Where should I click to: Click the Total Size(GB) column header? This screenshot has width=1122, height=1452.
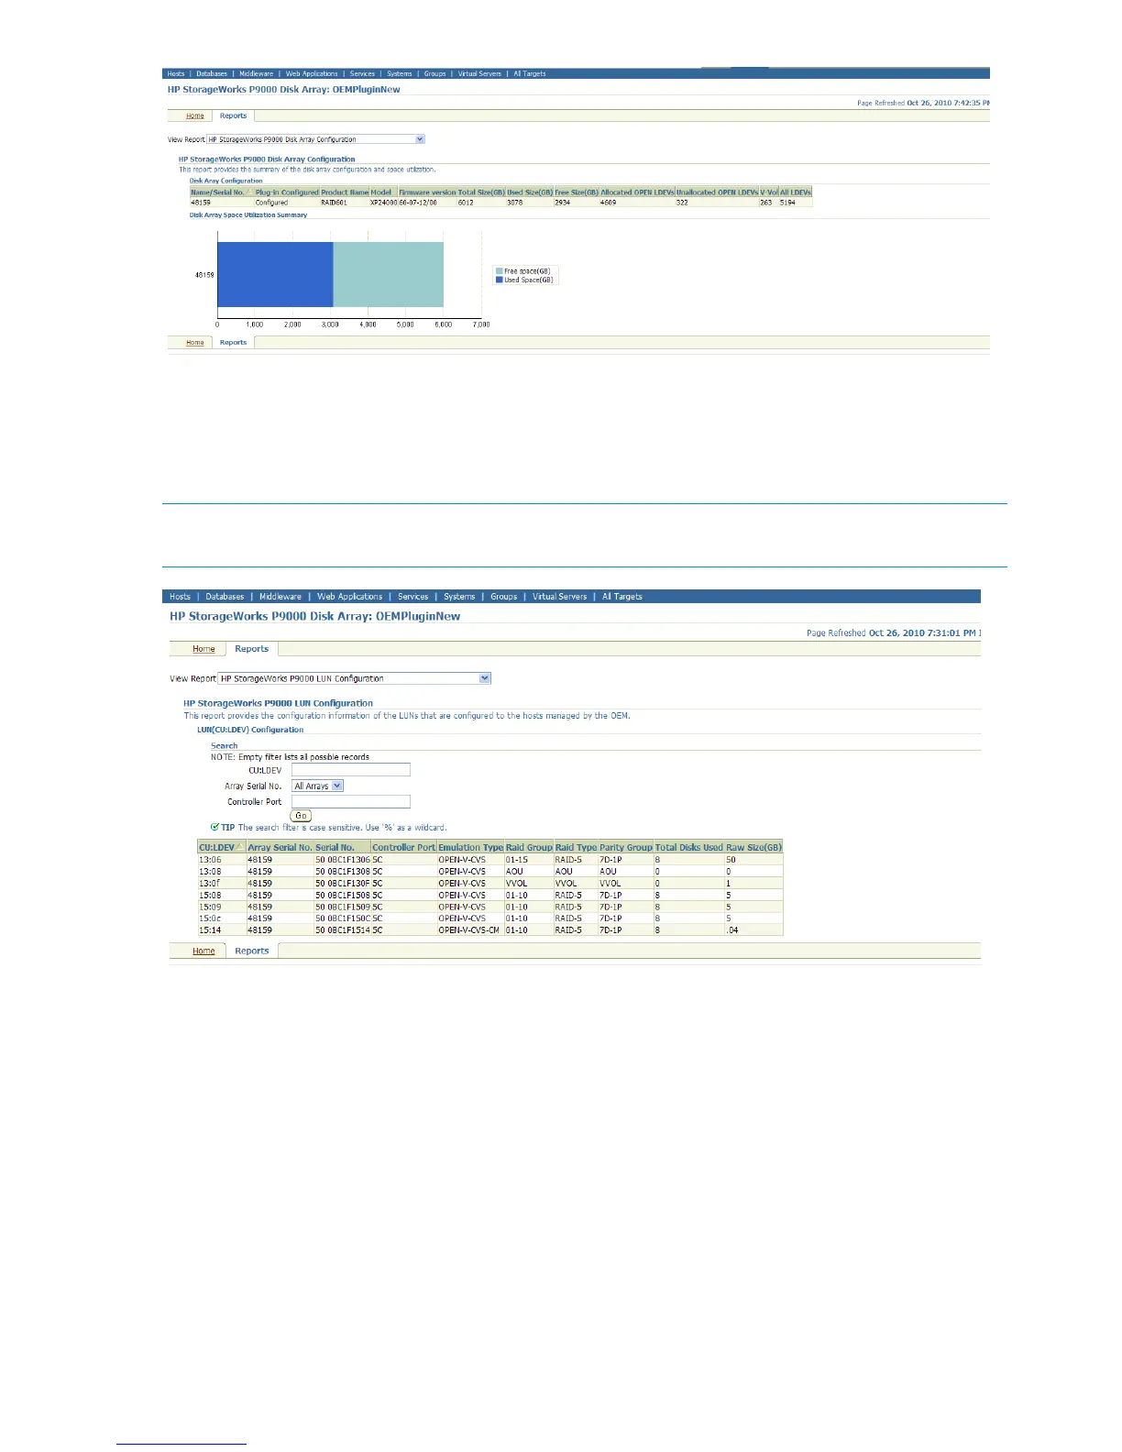(x=481, y=192)
